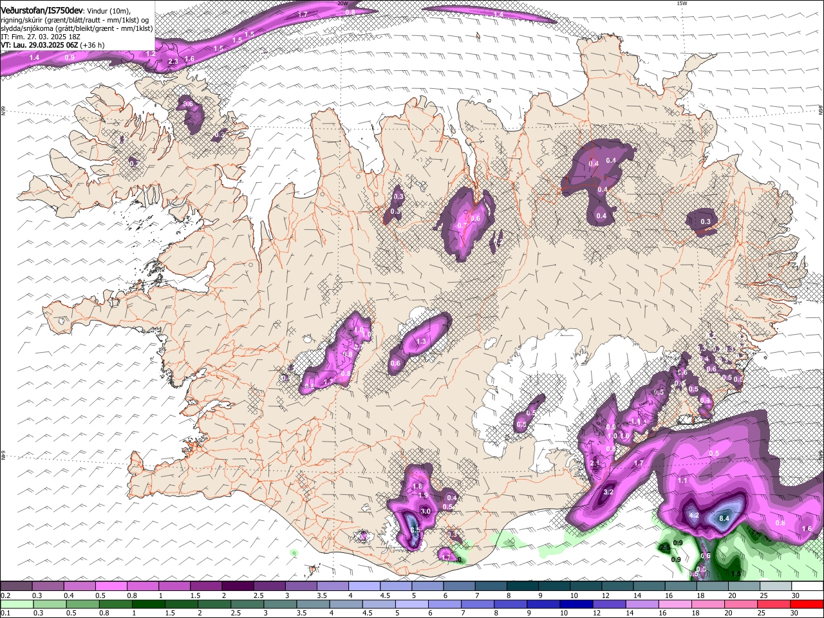Select the lower legend swatch starting at 0.5
The width and height of the screenshot is (824, 618).
(82, 604)
